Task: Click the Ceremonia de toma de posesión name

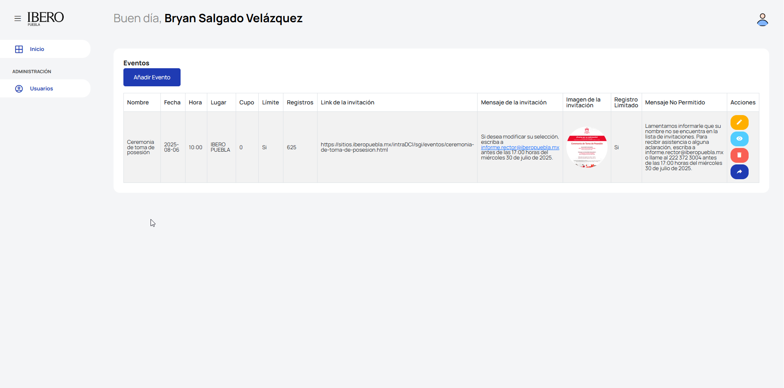Action: tap(141, 147)
